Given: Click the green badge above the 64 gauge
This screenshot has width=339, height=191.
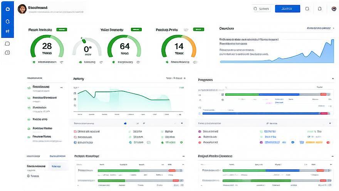Looking at the screenshot, I should pos(136,29).
